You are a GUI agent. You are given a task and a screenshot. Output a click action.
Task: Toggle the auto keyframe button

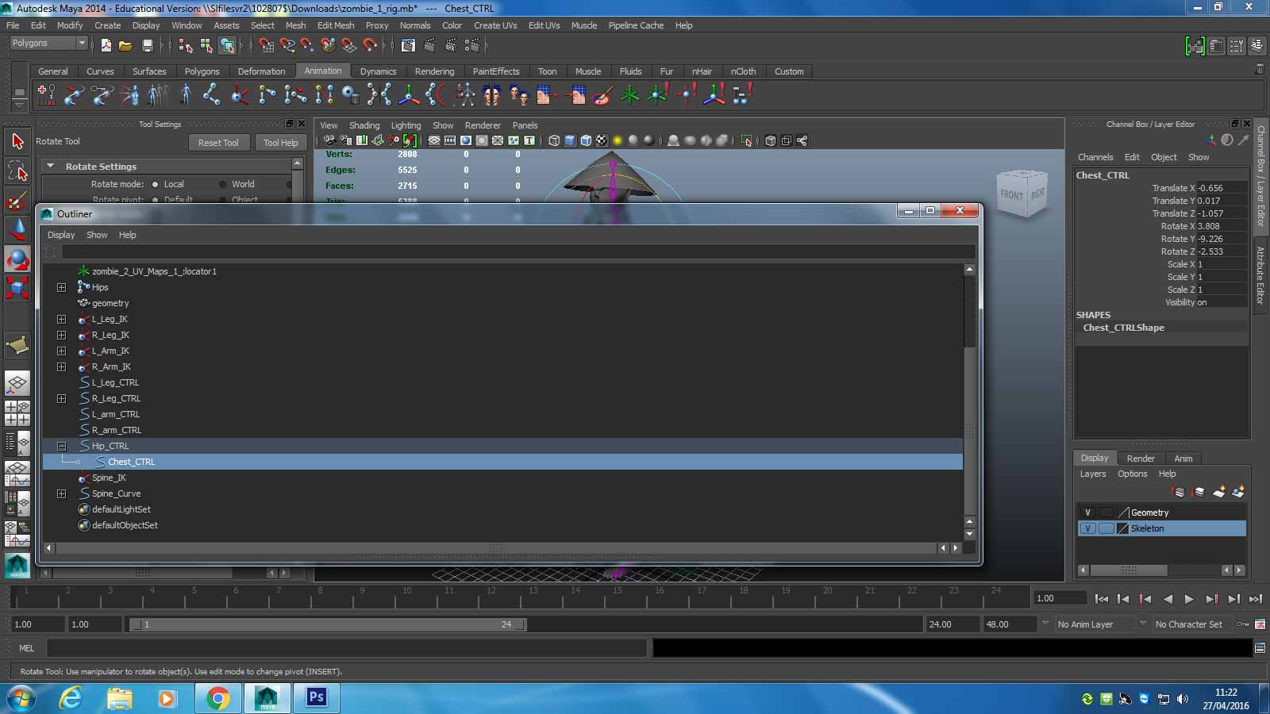coord(1243,624)
